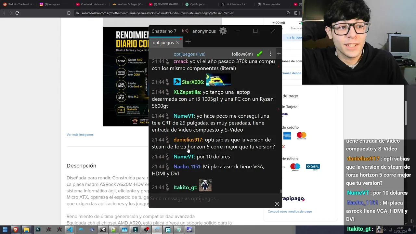
Task: Select the optijuegos tab in Chatterino
Action: coord(163,43)
